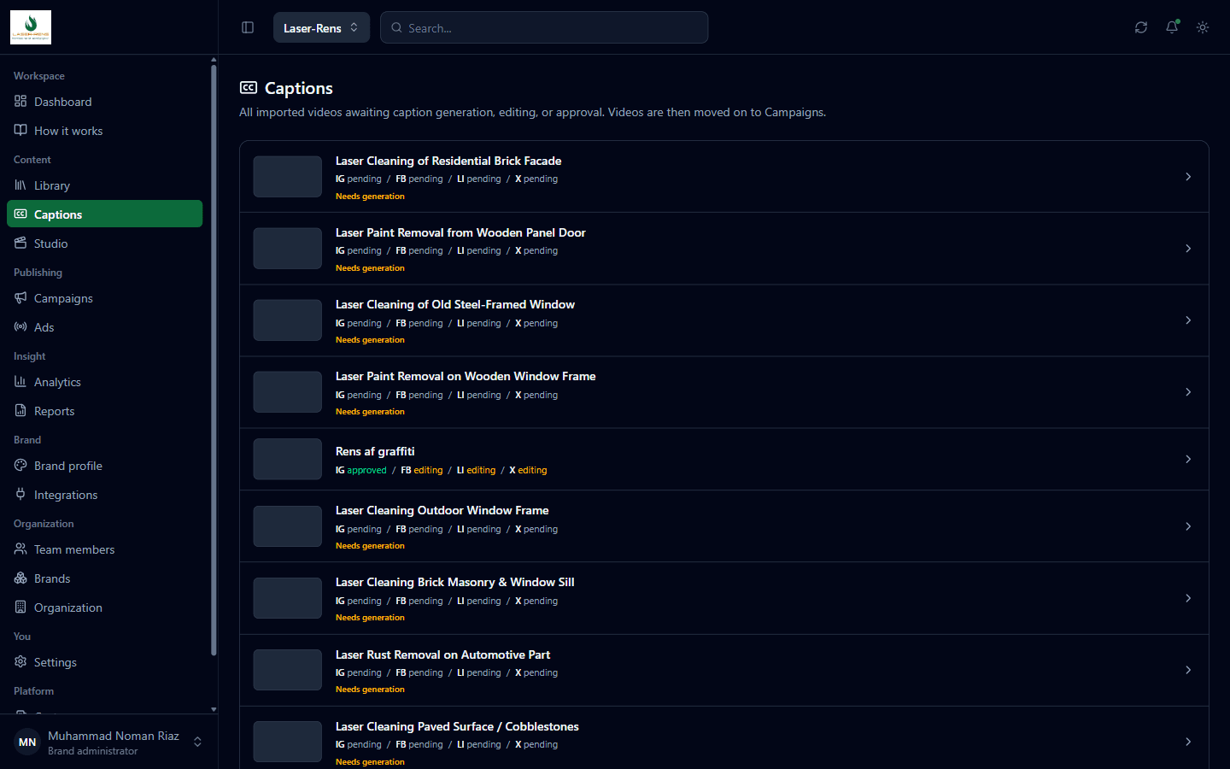Open the Laser Cleaning Brick Masonry & Window Sill title

(455, 582)
